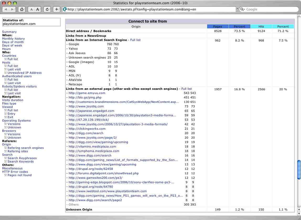The image size is (301, 220).
Task: Click the larger text size button
Action: coord(37,9)
